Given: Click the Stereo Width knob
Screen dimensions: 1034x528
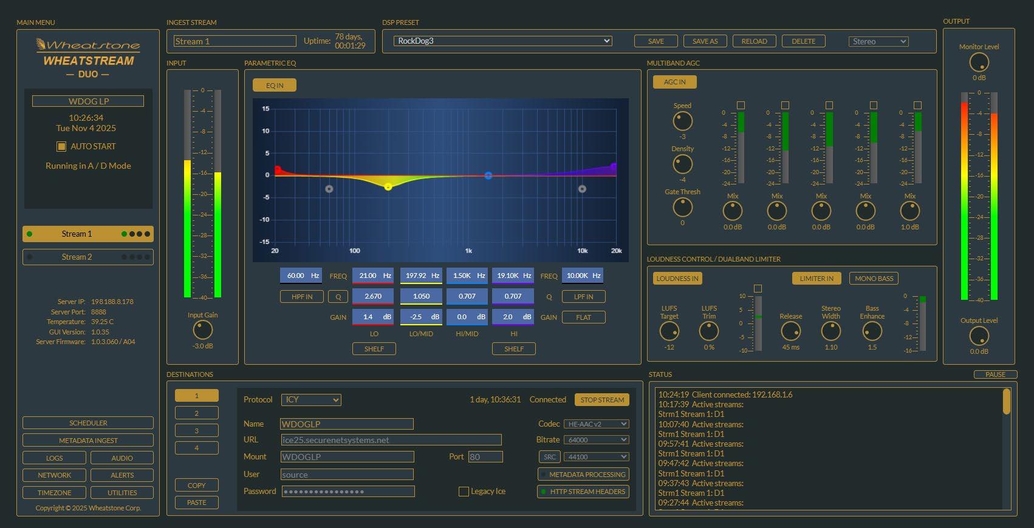Looking at the screenshot, I should (830, 331).
